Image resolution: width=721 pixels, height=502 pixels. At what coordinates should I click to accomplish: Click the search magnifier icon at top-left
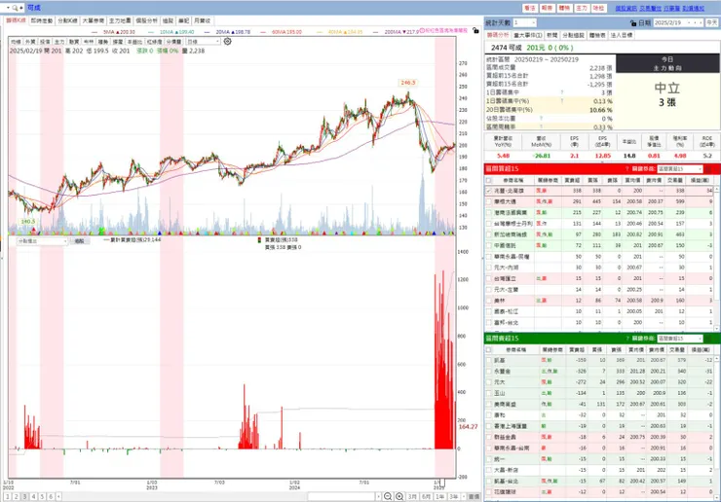click(x=15, y=8)
